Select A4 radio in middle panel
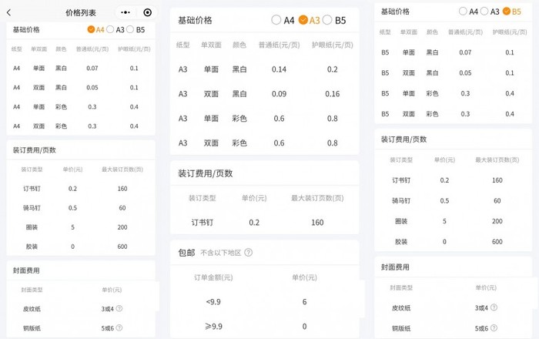 tap(276, 20)
